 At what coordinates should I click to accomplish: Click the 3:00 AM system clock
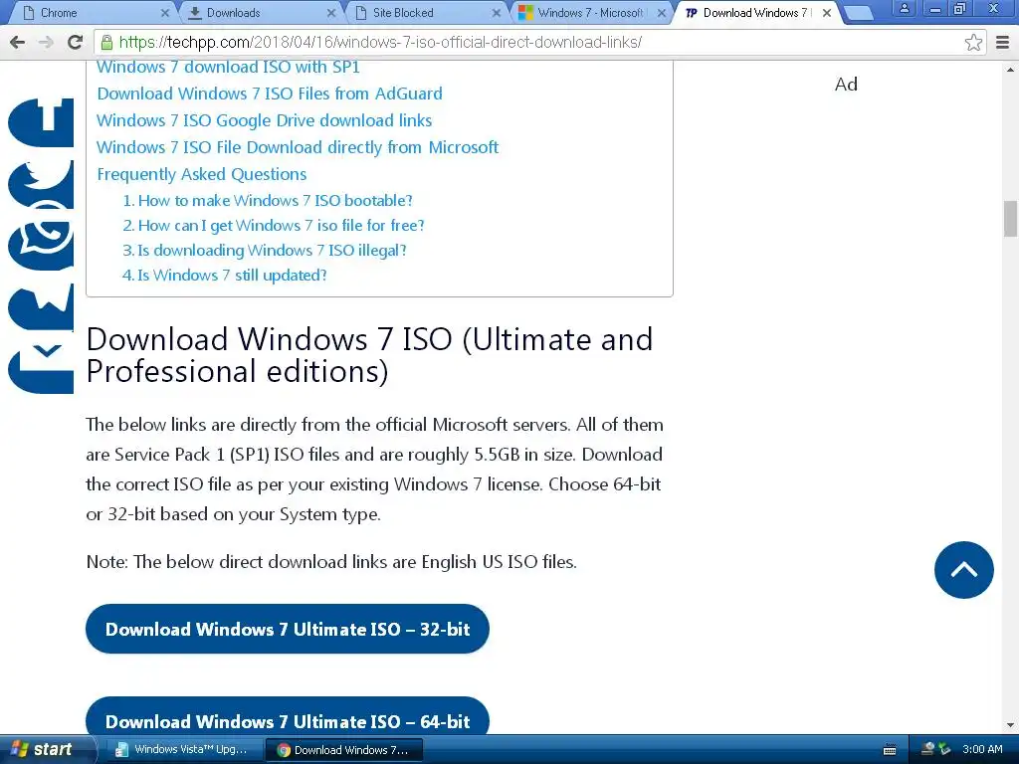tap(982, 749)
